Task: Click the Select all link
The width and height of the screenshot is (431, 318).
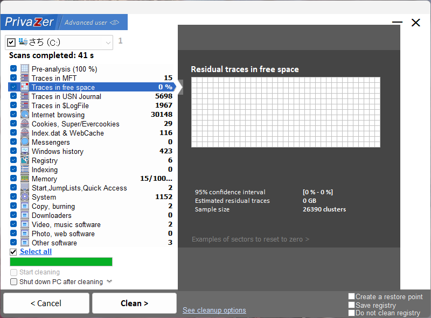Action: pyautogui.click(x=36, y=251)
